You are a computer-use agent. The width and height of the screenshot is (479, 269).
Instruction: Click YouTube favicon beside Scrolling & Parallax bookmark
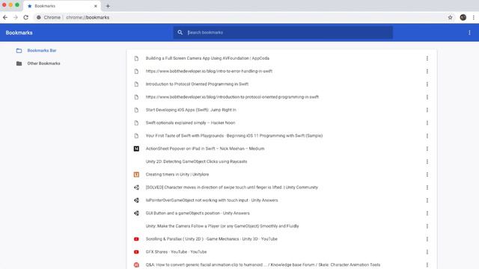136,239
